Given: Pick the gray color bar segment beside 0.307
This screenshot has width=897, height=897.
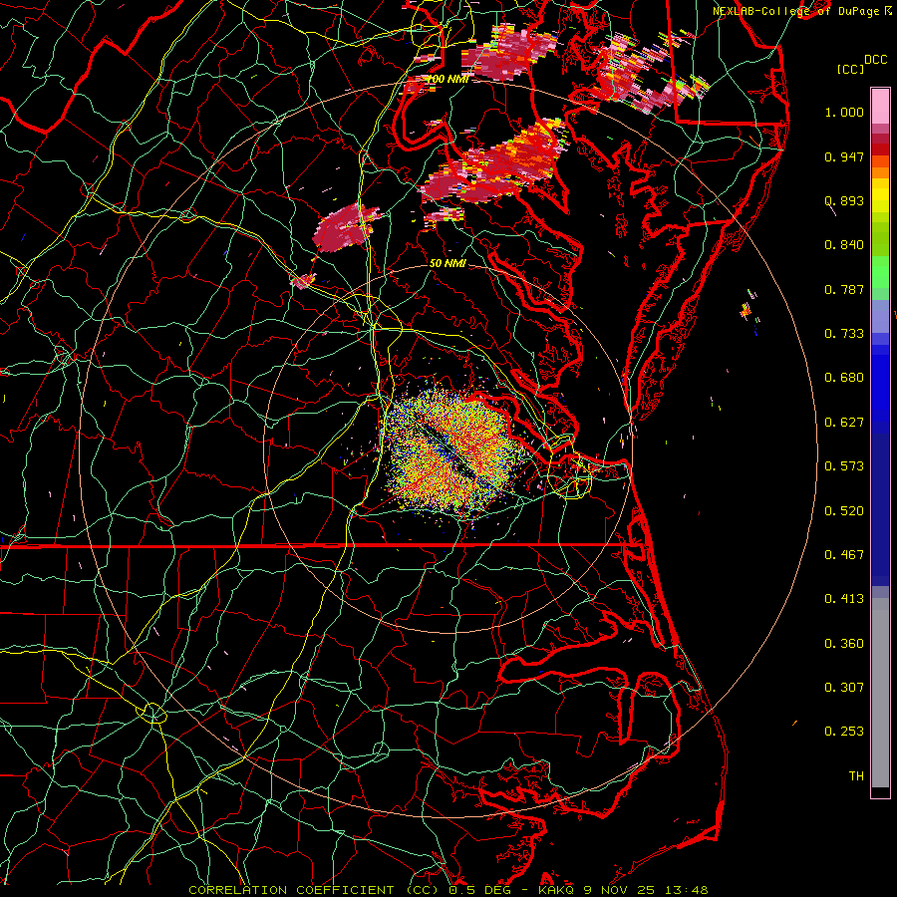Looking at the screenshot, I should 880,693.
